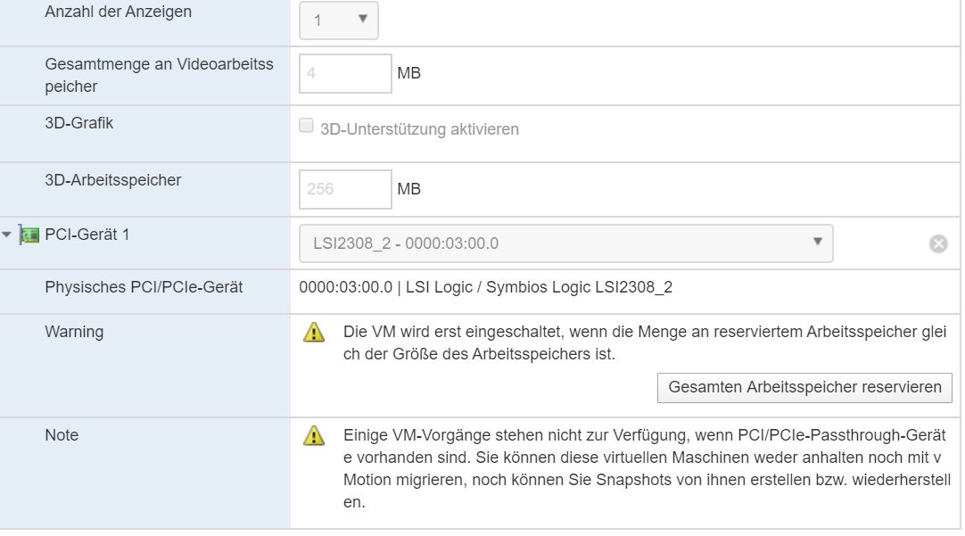The width and height of the screenshot is (965, 536).
Task: Click the 3D-Grafik label
Action: (x=79, y=124)
